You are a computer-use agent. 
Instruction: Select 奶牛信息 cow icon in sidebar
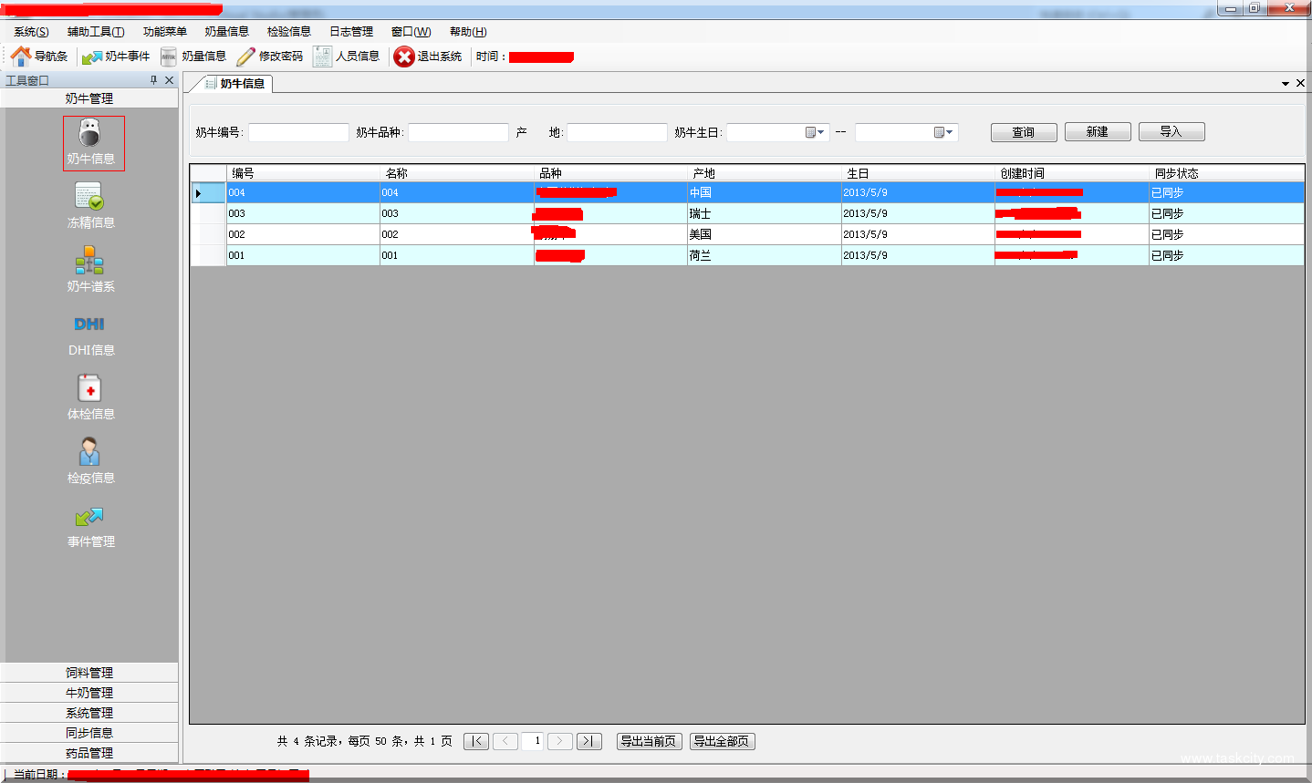coord(90,134)
